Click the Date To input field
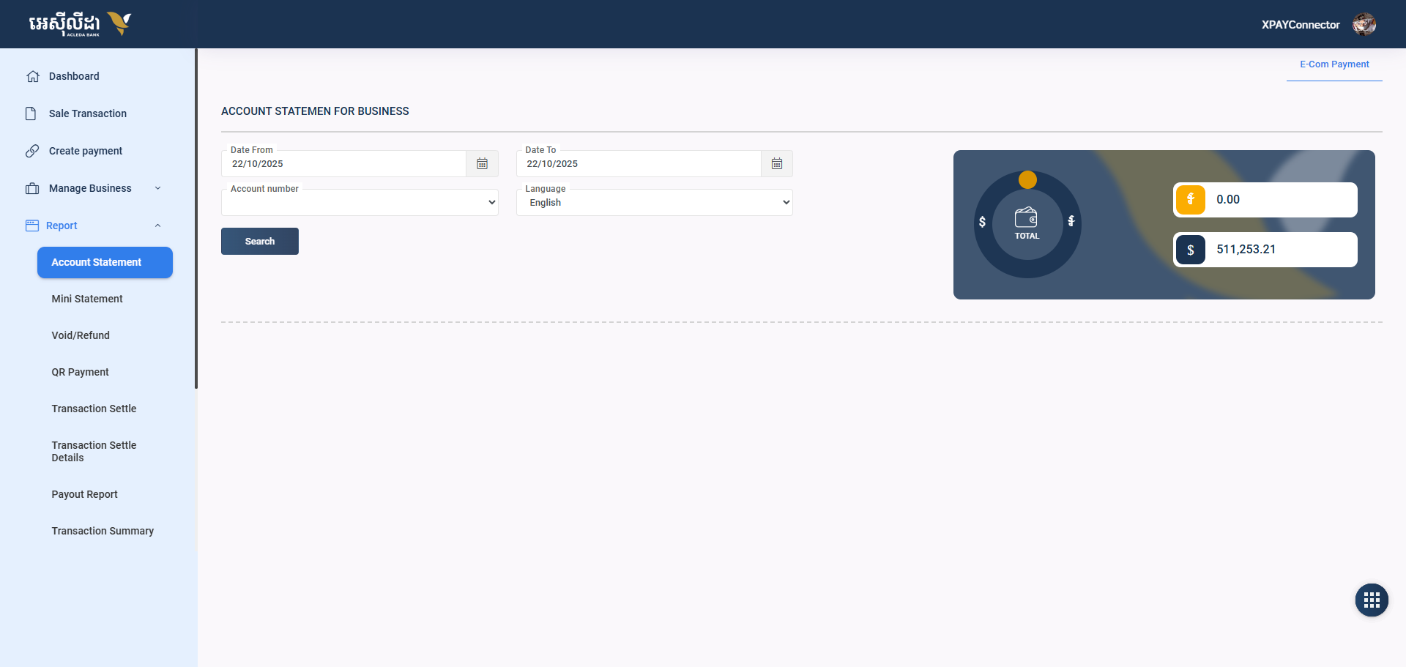This screenshot has width=1406, height=667. click(639, 164)
